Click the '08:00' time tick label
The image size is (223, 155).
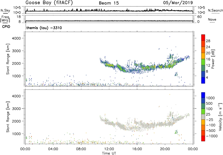[x=81, y=149]
